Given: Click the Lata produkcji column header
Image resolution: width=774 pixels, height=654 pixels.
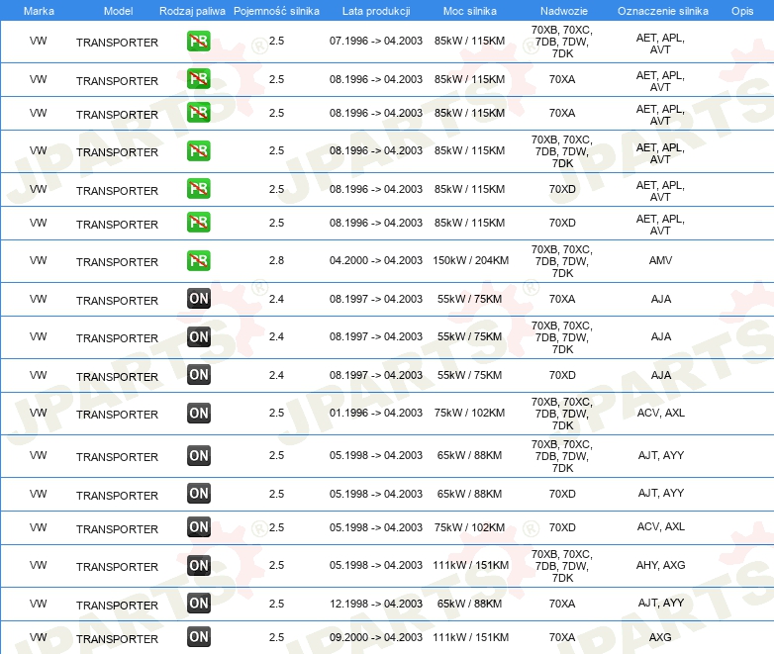Looking at the screenshot, I should point(376,11).
